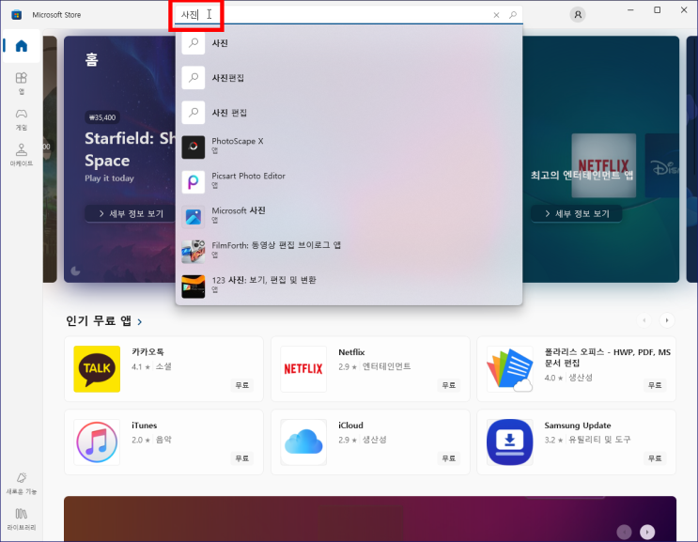Select the '사진 편집' spaced suggestion
This screenshot has height=542, width=698.
(x=349, y=113)
